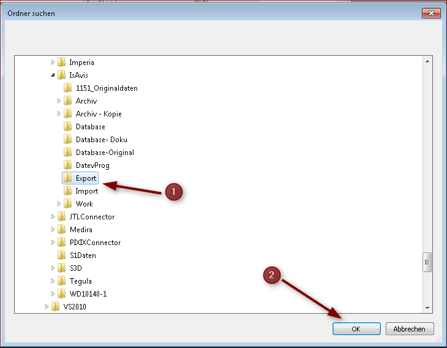Select the Tegula folder in tree
Image resolution: width=447 pixels, height=348 pixels.
pyautogui.click(x=81, y=281)
